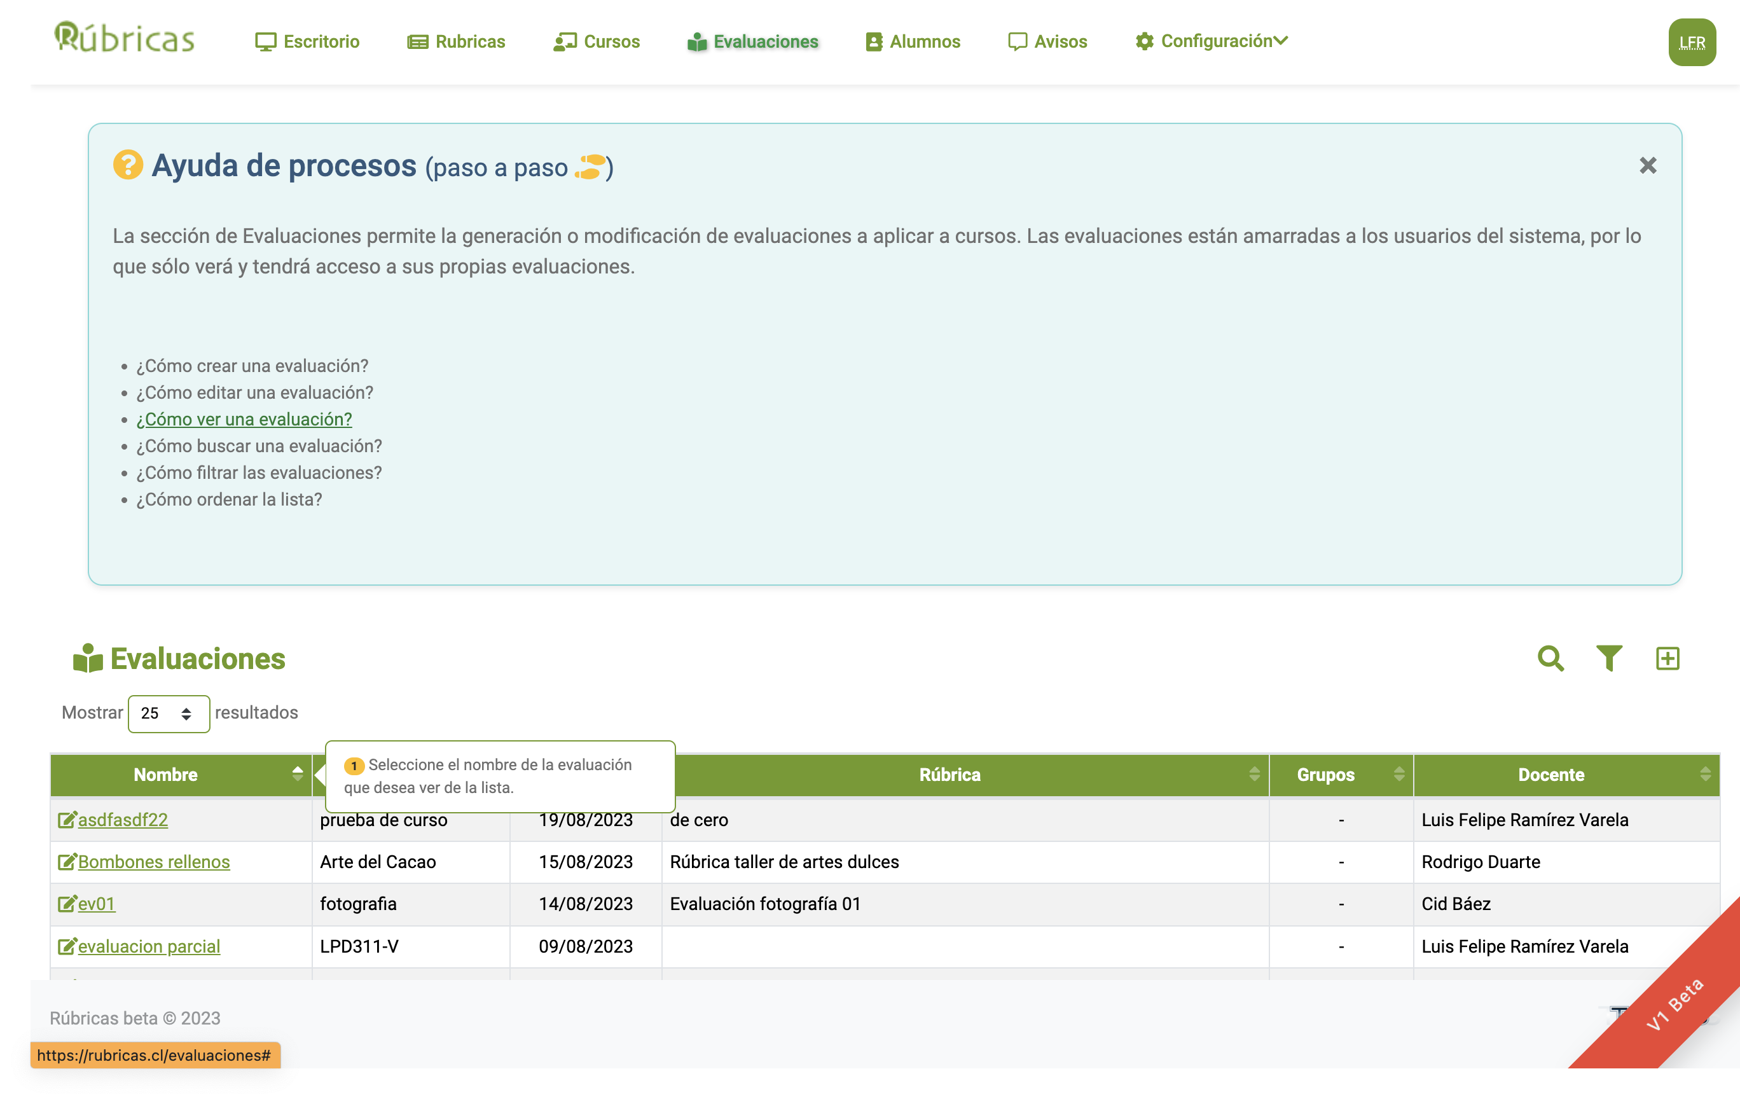Click the edit icon beside ev01
The height and width of the screenshot is (1104, 1740).
[x=67, y=904]
